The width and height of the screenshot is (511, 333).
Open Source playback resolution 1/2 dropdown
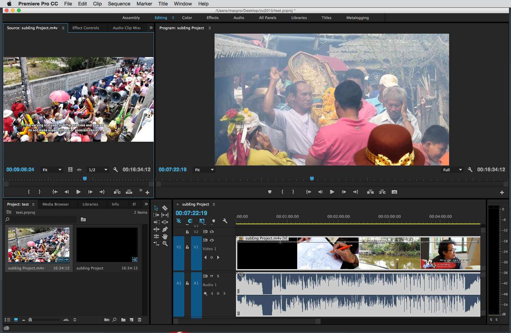[98, 170]
